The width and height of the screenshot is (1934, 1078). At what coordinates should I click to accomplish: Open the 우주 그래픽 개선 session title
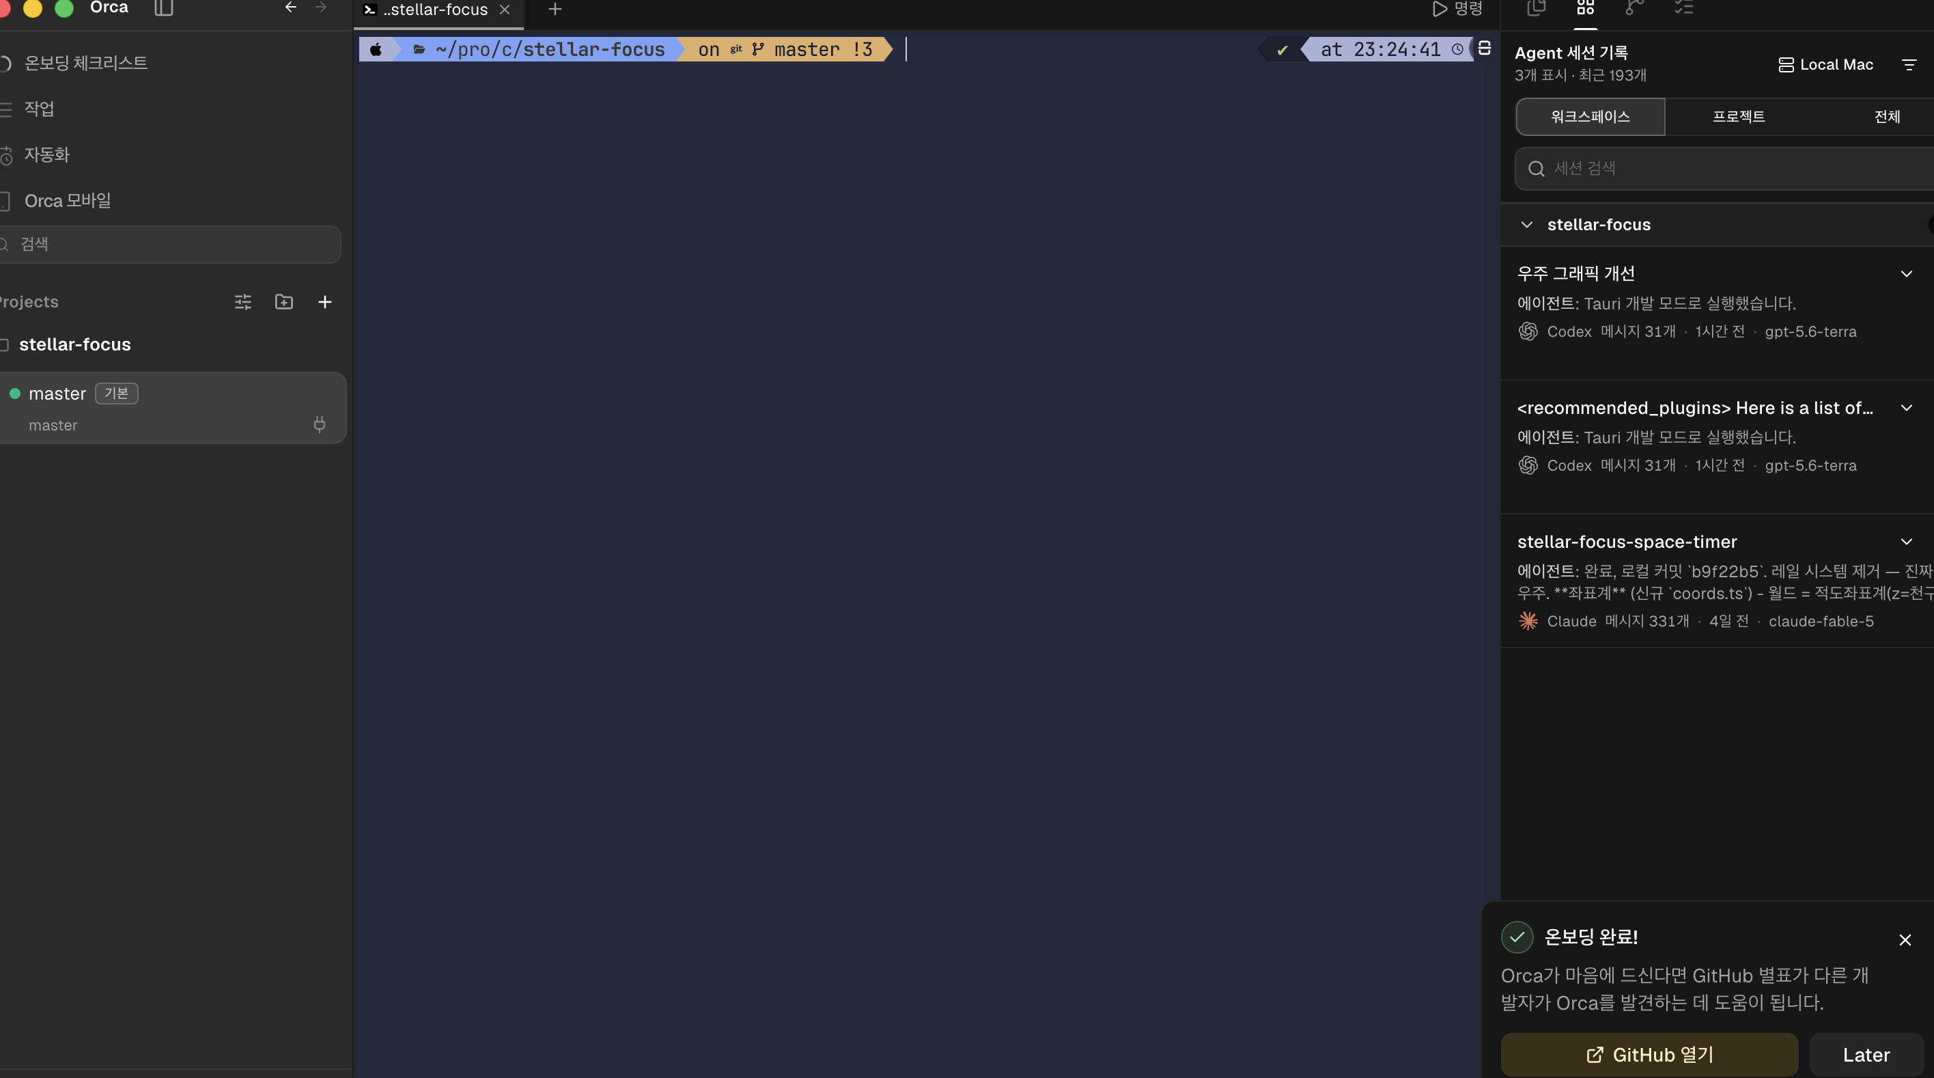pos(1576,273)
